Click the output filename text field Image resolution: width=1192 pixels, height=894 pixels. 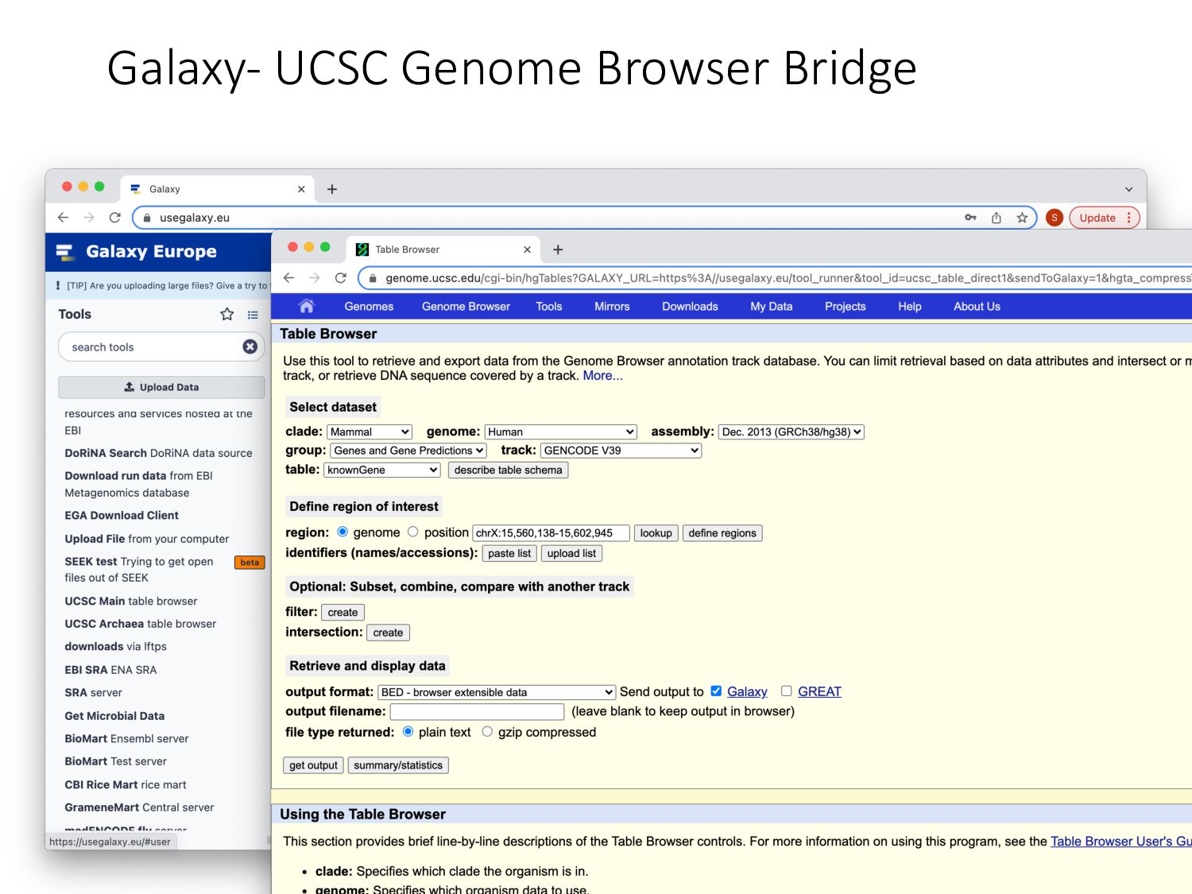[477, 712]
